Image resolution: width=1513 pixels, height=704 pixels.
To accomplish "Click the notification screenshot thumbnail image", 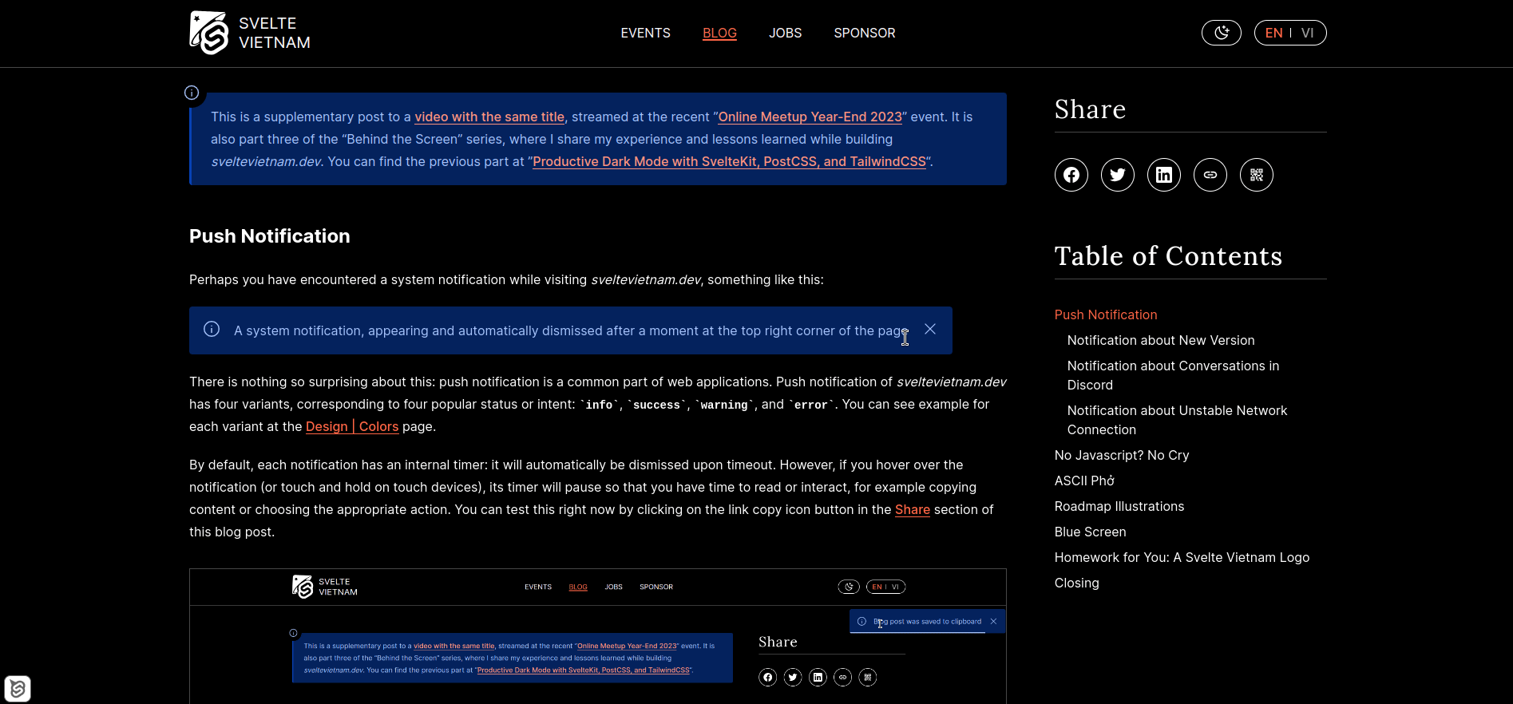I will coord(597,636).
